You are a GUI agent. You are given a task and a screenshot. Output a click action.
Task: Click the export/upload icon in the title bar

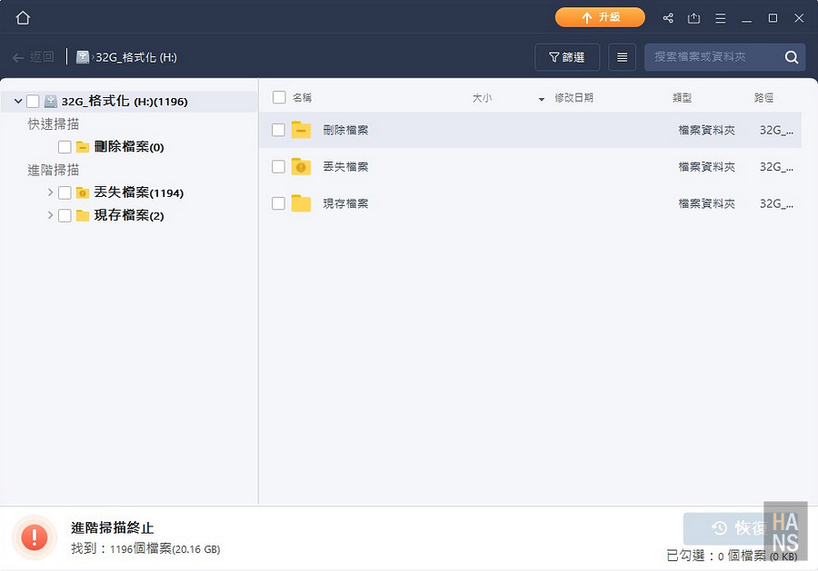pos(693,16)
